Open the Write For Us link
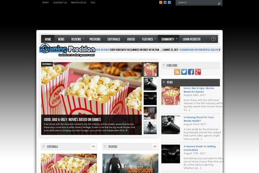The width and height of the screenshot is (259, 173). (79, 3)
